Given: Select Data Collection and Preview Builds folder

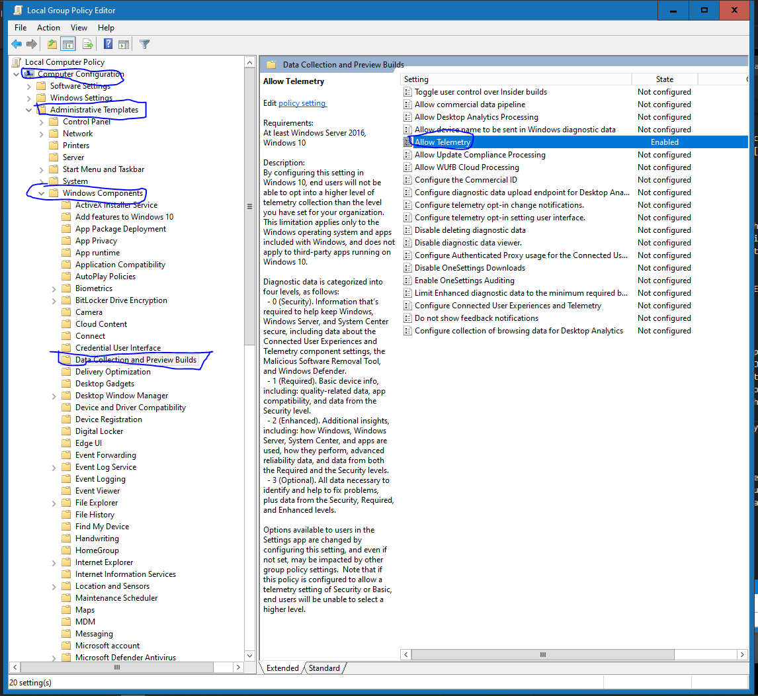Looking at the screenshot, I should point(136,360).
